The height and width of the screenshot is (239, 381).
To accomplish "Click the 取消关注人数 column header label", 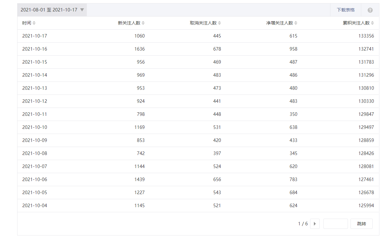I will click(x=203, y=23).
